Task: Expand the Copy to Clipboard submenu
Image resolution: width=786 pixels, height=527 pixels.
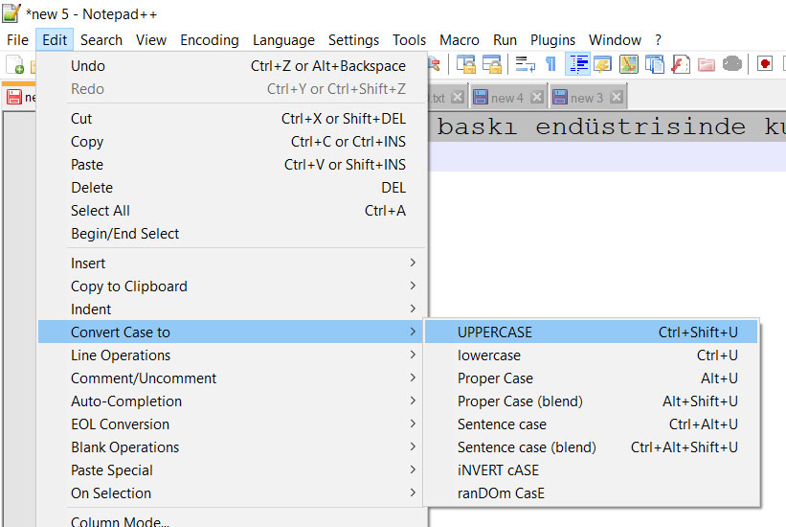Action: pos(233,286)
